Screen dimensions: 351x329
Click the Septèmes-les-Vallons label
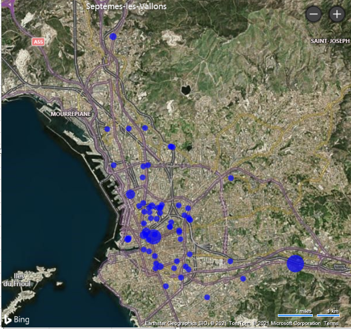coord(126,6)
